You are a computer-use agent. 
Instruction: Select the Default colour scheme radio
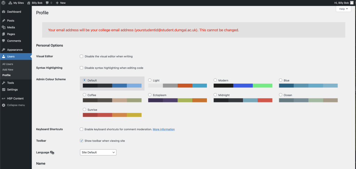click(x=84, y=80)
